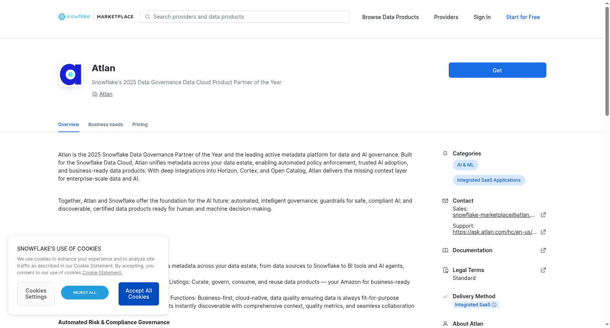Viewport: 610px width, 328px height.
Task: Click the page vertical scrollbar thumb
Action: tap(607, 61)
